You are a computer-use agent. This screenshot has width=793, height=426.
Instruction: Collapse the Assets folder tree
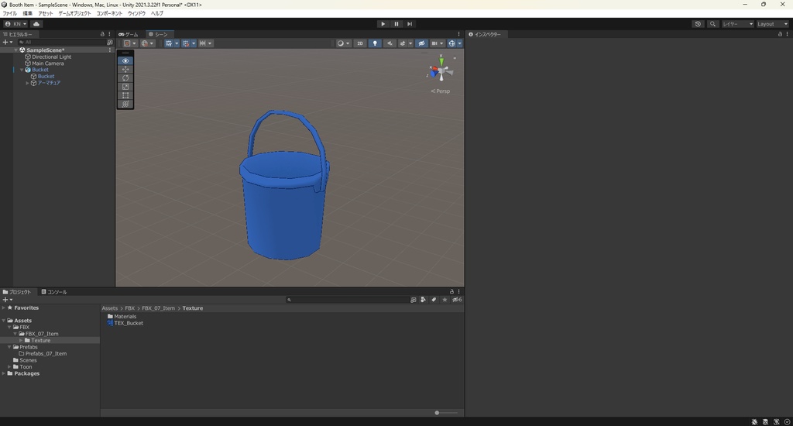4,321
